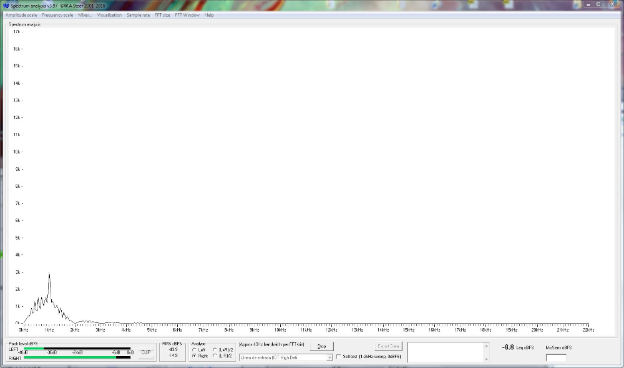Open the Amplitude scale menu

tap(21, 15)
